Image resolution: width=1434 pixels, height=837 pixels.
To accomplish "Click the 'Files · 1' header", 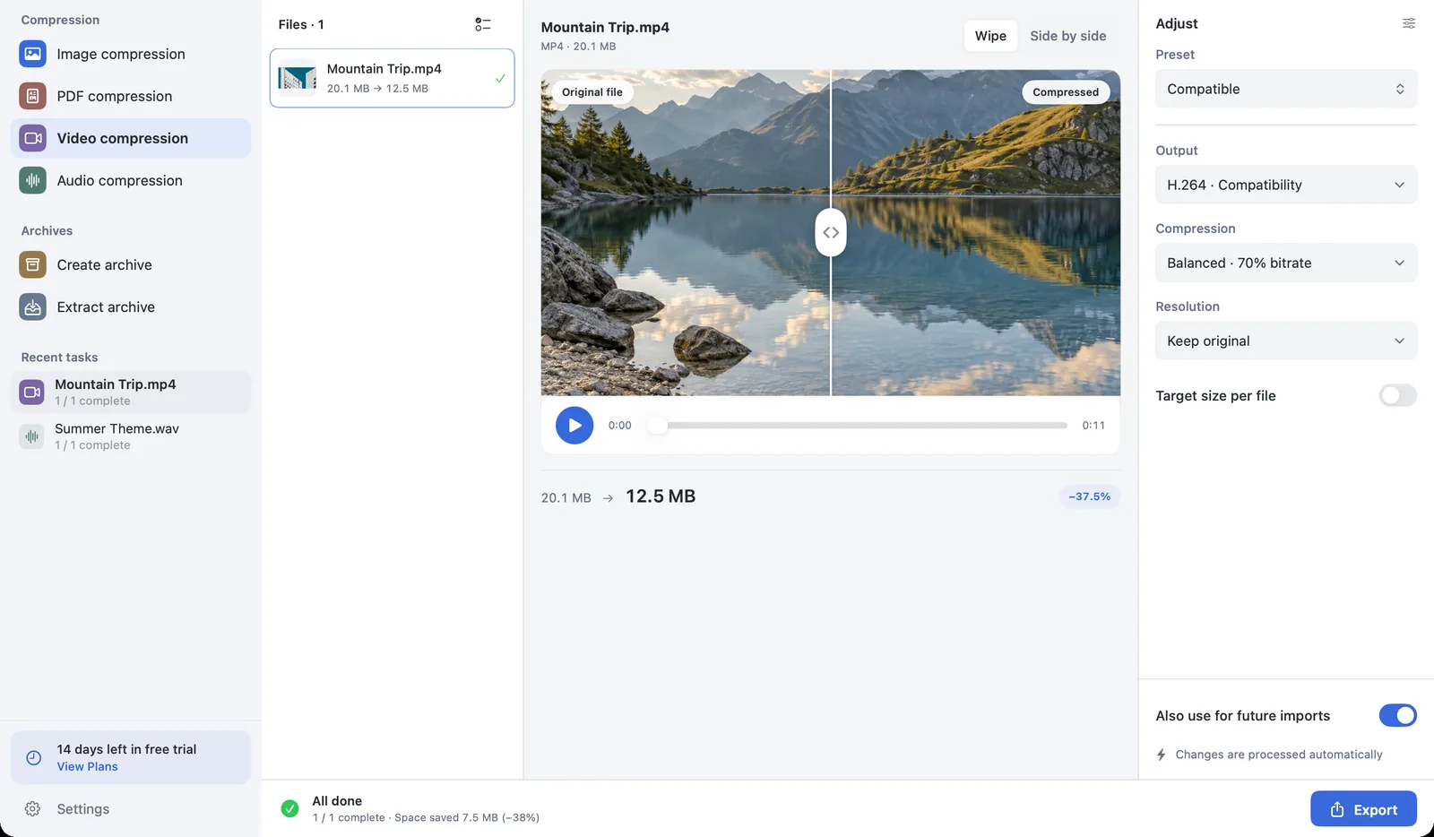I will click(301, 24).
